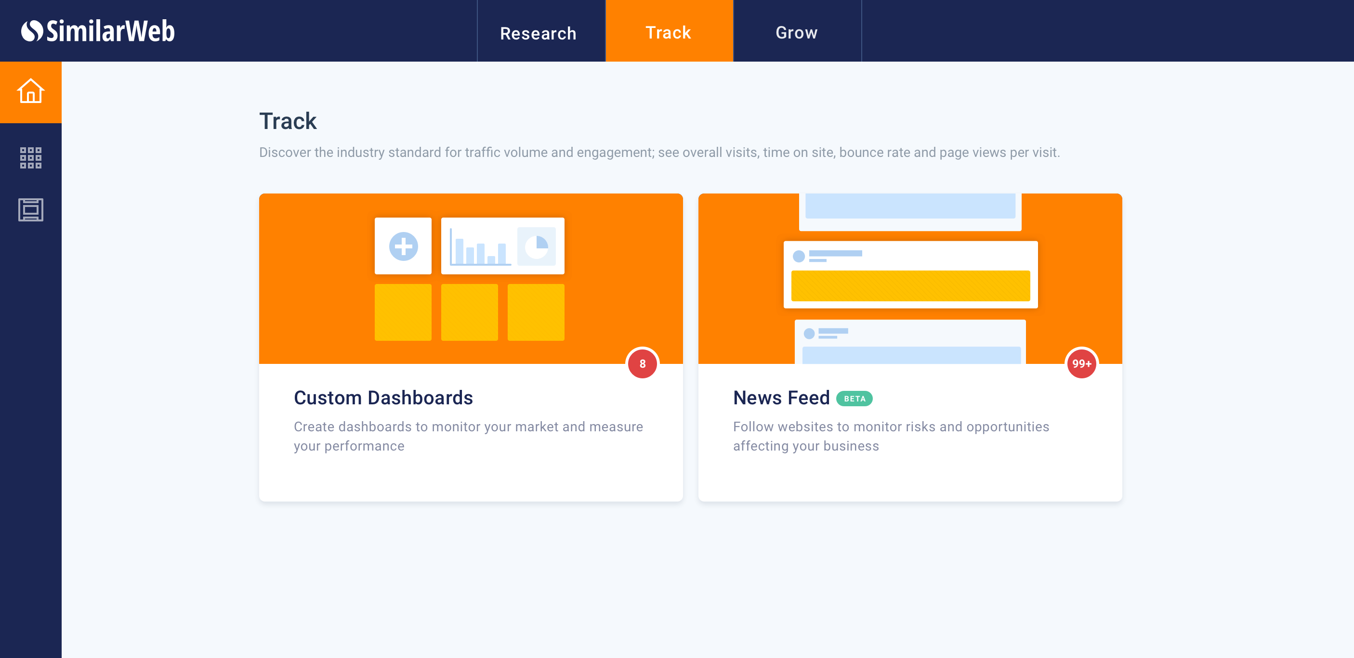1354x658 pixels.
Task: Click 'Follow websites to monitor risks' text
Action: [891, 436]
